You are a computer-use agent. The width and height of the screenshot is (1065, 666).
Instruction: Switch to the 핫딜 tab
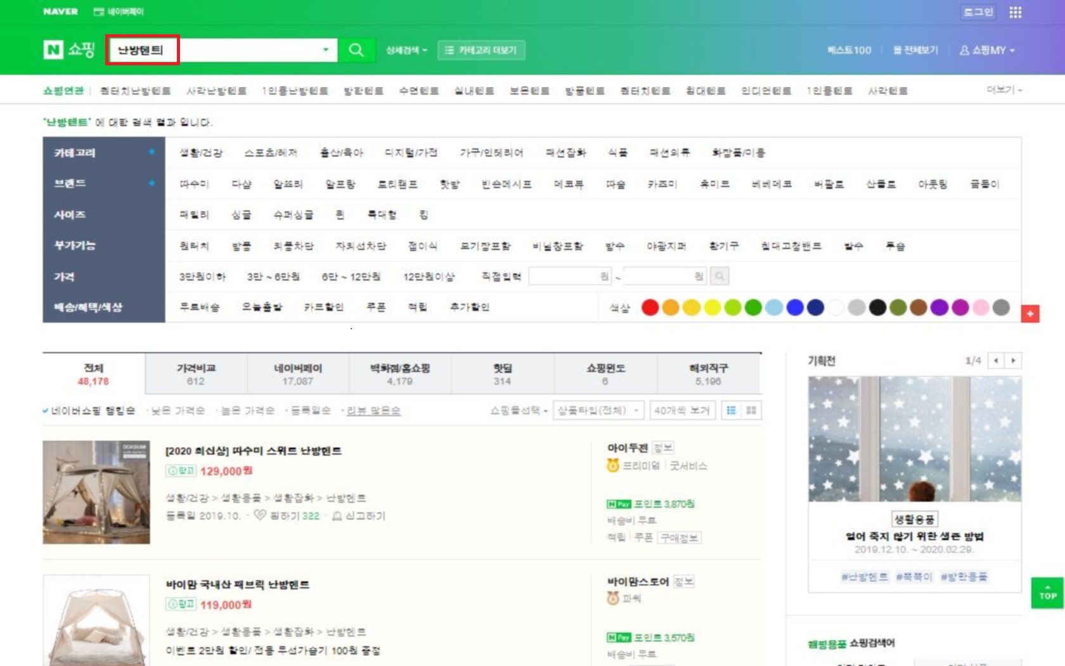click(502, 374)
